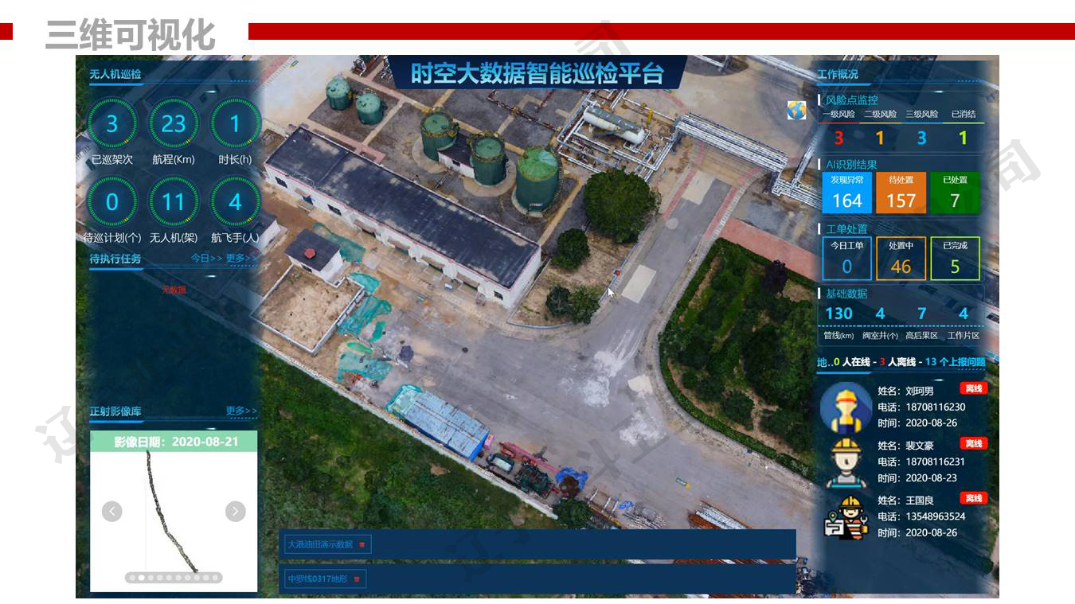
Task: Expand 更多>> in the 待执行任务 section
Action: 241,259
